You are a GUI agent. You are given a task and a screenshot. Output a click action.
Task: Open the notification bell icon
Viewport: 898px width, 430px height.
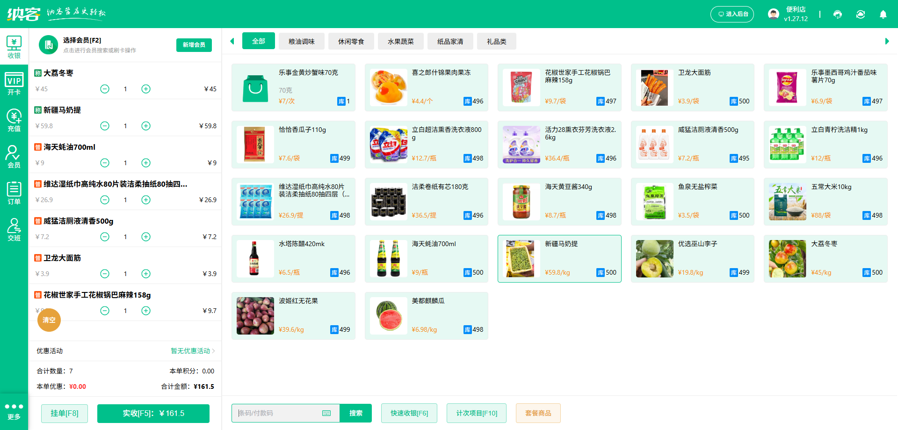pyautogui.click(x=883, y=15)
